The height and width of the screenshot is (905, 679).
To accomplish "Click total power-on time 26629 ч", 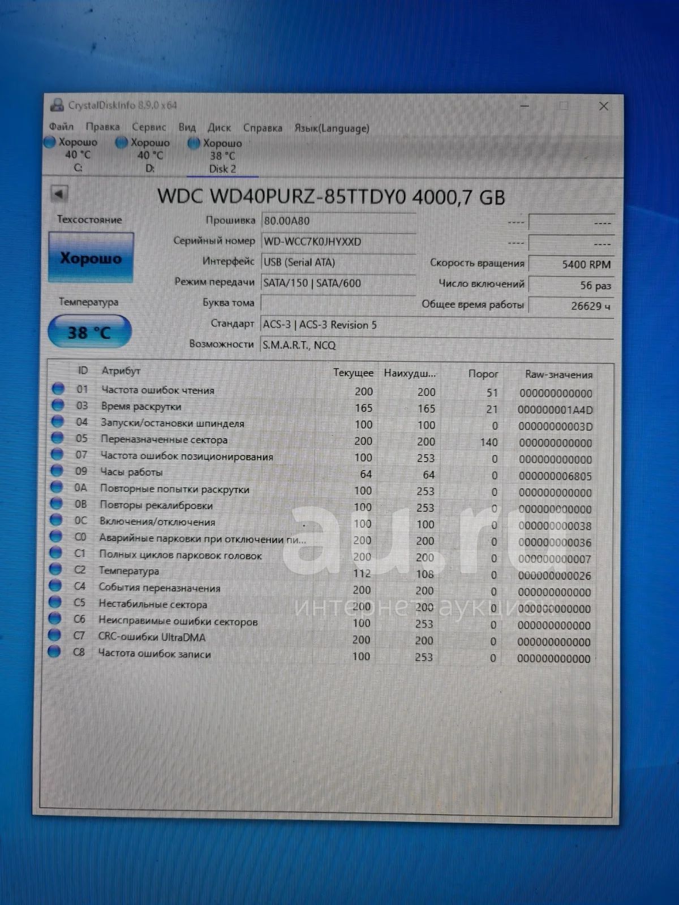I will pos(571,306).
